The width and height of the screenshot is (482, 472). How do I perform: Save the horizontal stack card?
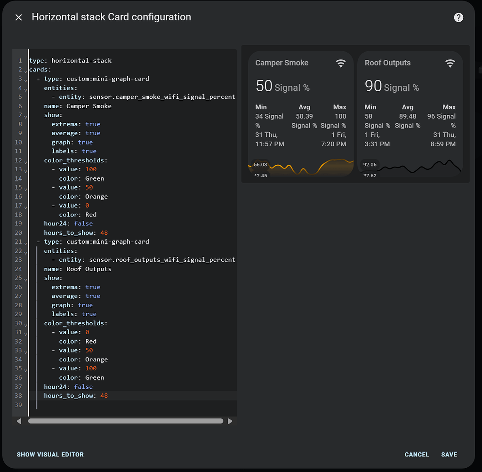(x=449, y=455)
